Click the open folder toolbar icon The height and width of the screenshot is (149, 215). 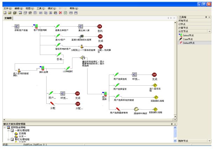(9, 13)
